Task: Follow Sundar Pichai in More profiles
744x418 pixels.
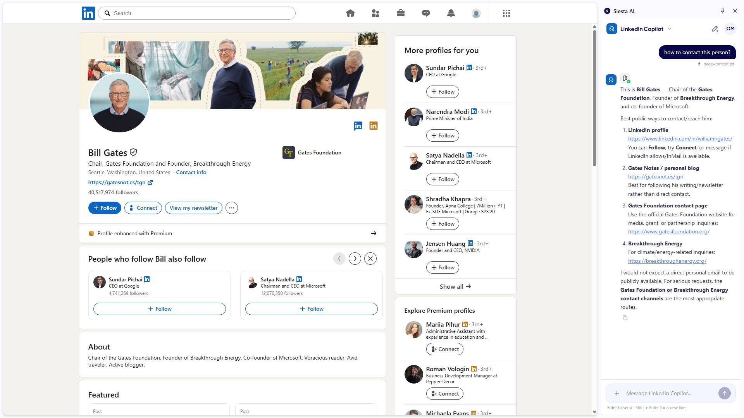Action: click(443, 92)
